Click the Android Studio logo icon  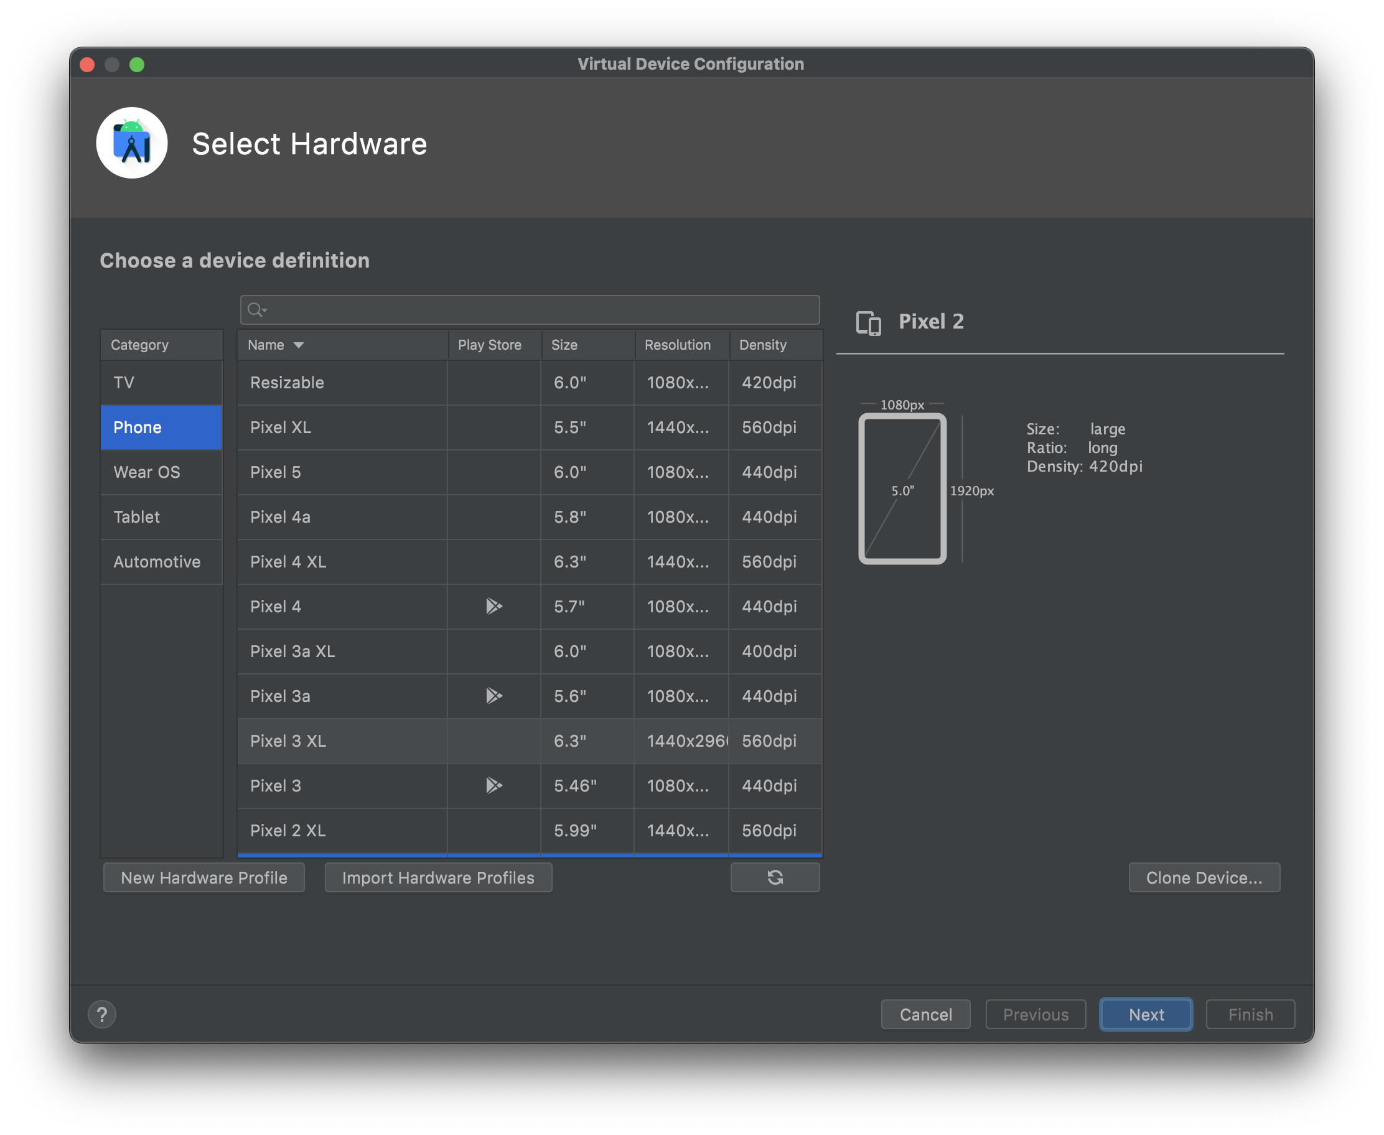[132, 143]
